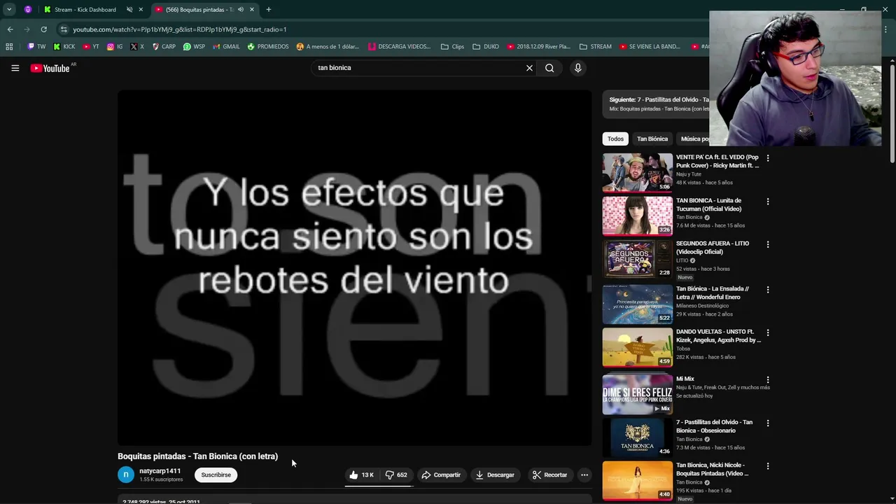Open natycarp1411 channel avatar
This screenshot has height=504, width=896.
click(126, 475)
